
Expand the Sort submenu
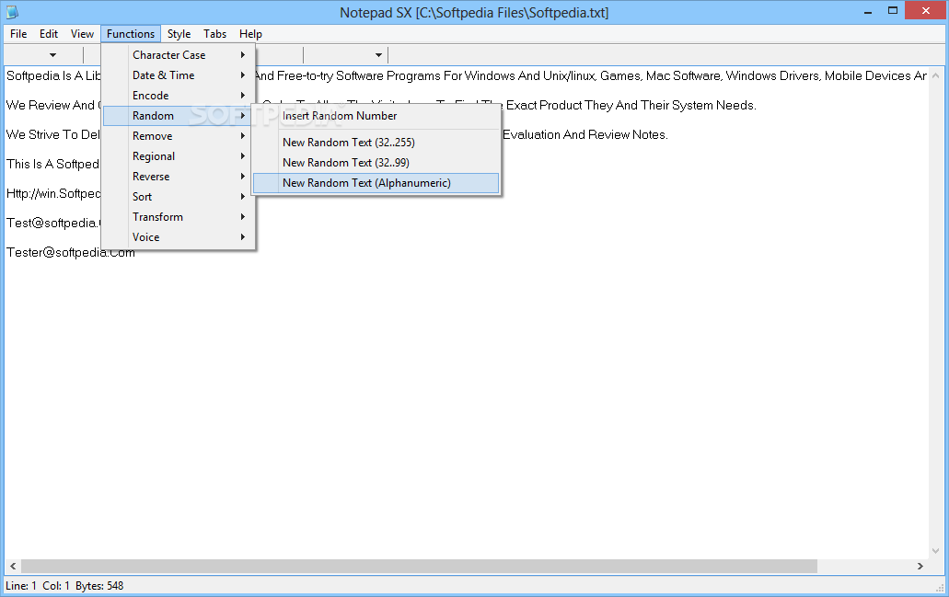tap(178, 197)
